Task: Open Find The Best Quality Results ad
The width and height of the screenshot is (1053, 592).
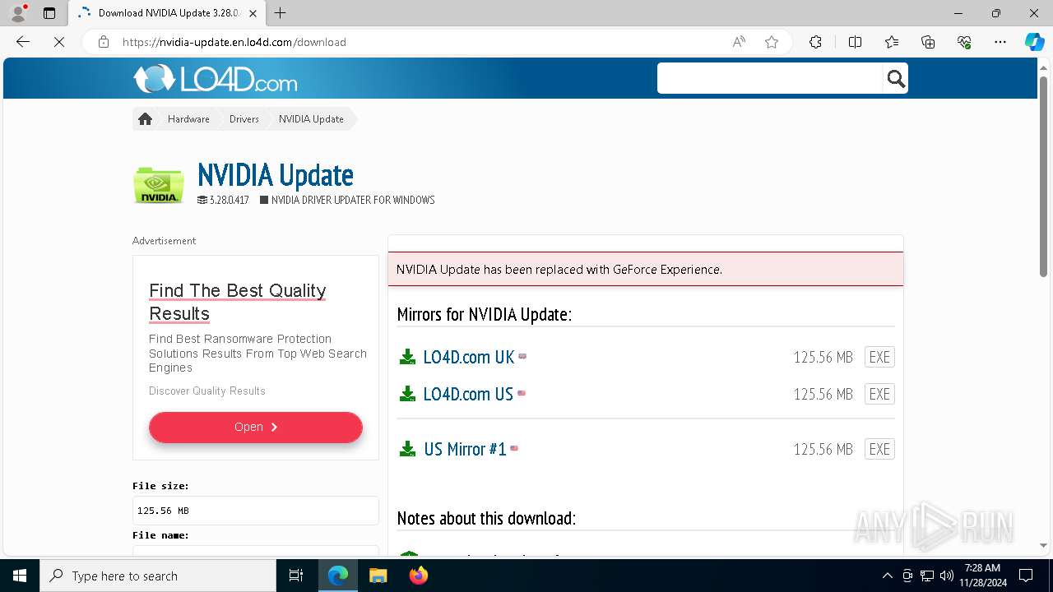Action: click(x=238, y=302)
